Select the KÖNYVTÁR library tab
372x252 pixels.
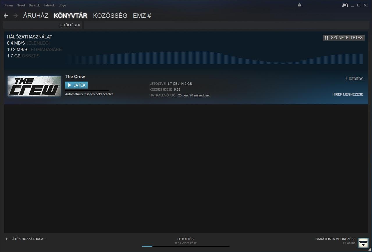tap(70, 16)
